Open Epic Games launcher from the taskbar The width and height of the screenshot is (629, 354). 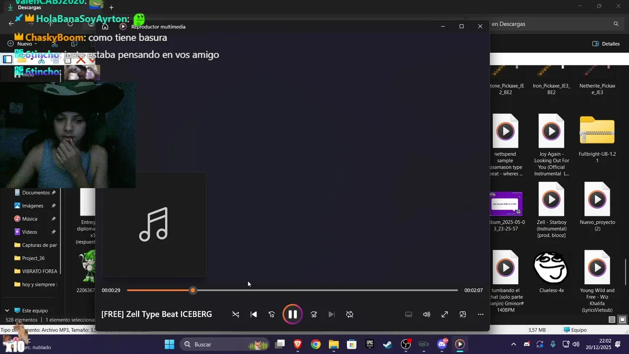(370, 344)
